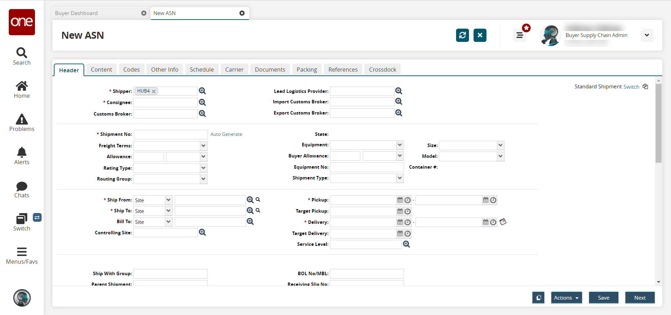Click the Auto Generate link

pos(226,134)
